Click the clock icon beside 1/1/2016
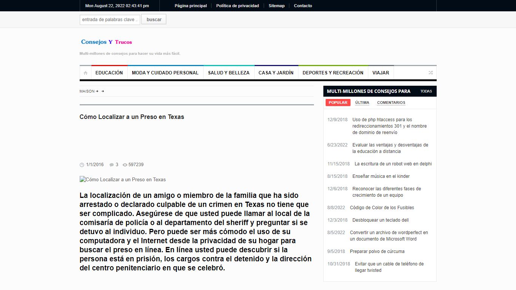This screenshot has height=290, width=516. click(x=82, y=165)
